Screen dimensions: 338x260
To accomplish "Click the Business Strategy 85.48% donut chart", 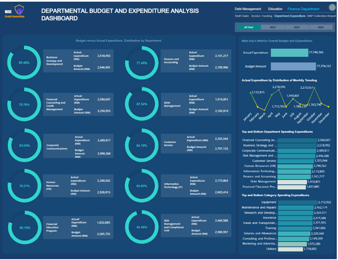I will point(24,63).
